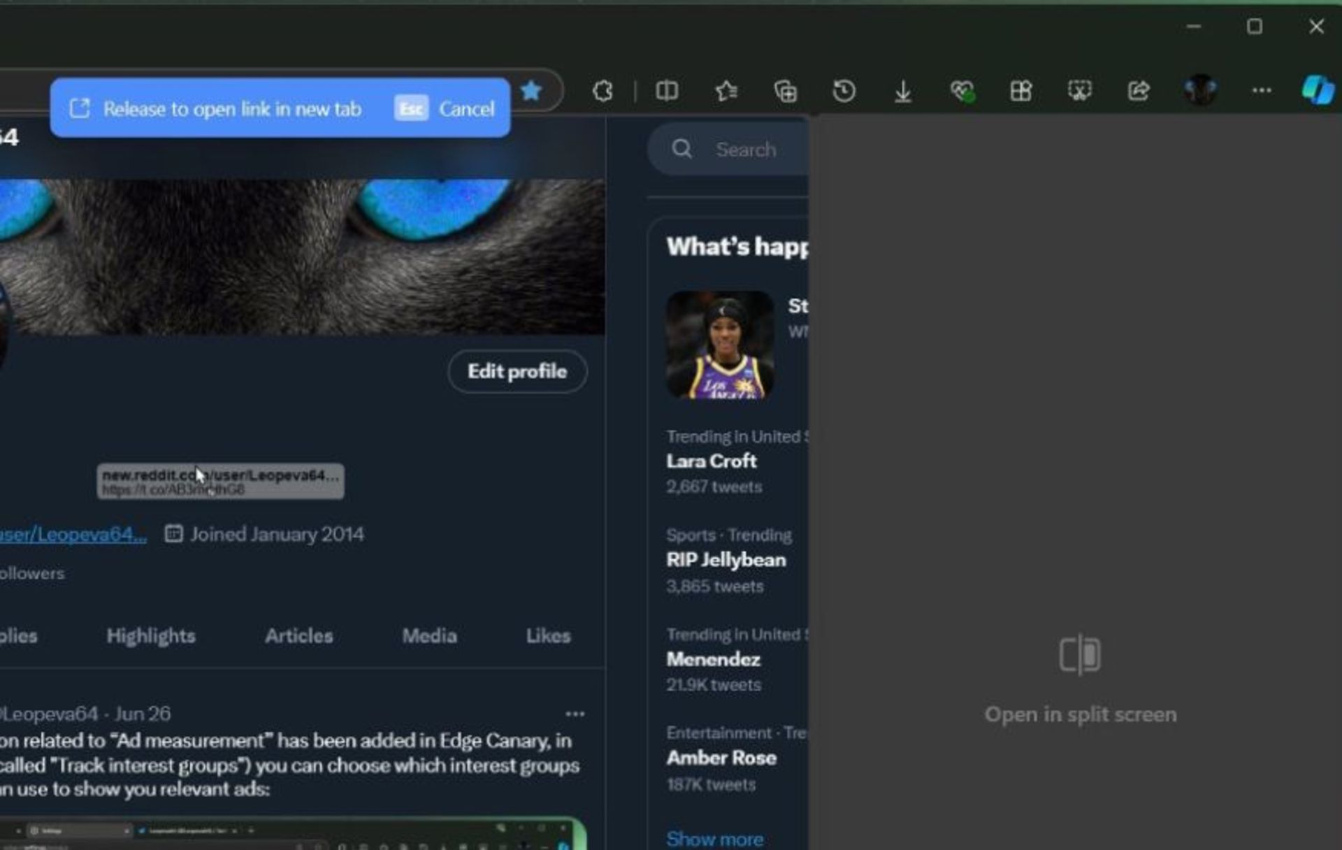Open tweet options three-dot menu

point(575,714)
